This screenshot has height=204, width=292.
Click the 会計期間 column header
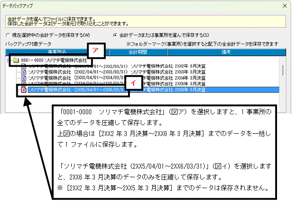(138, 52)
